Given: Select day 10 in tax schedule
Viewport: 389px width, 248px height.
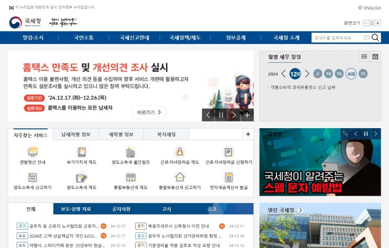Looking at the screenshot, I should click(328, 74).
